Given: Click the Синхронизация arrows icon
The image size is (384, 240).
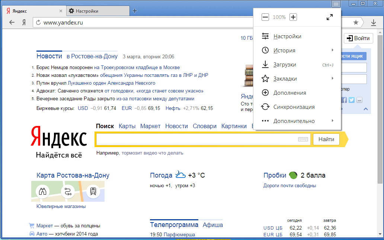Looking at the screenshot, I should click(x=265, y=107).
